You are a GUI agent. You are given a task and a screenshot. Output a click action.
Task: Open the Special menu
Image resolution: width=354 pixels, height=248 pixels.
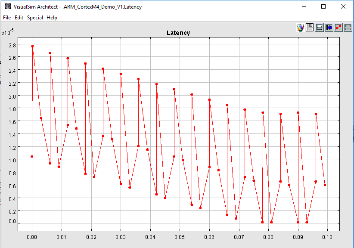tap(35, 18)
